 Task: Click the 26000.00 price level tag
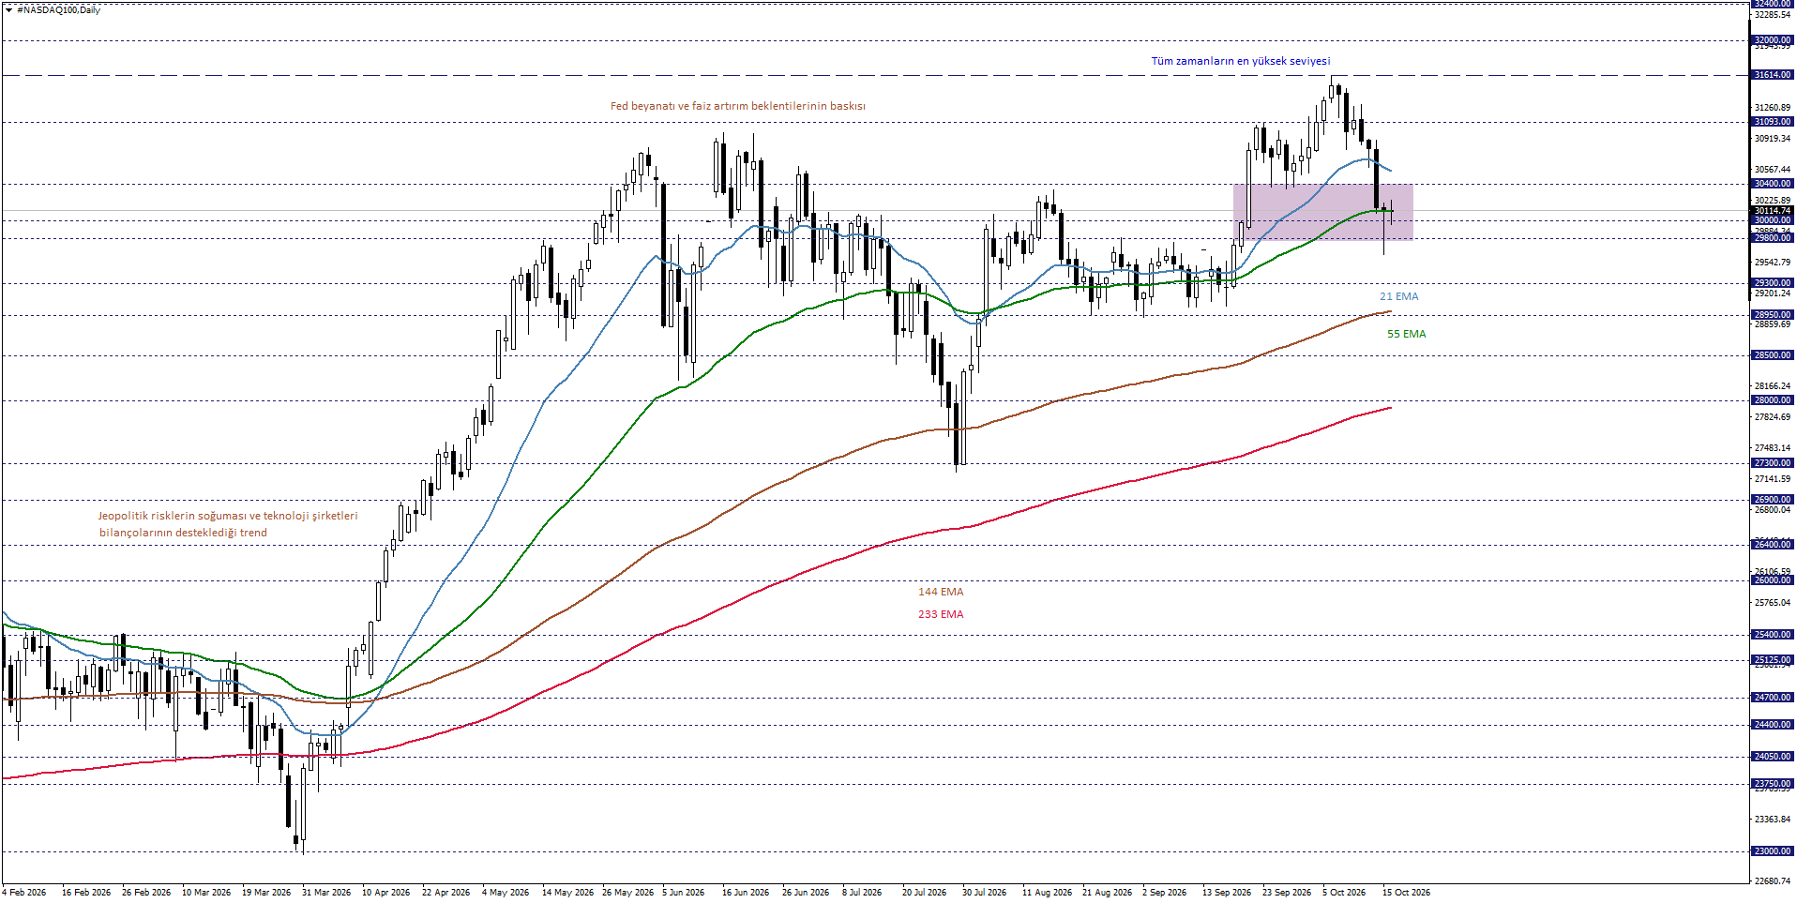coord(1773,580)
